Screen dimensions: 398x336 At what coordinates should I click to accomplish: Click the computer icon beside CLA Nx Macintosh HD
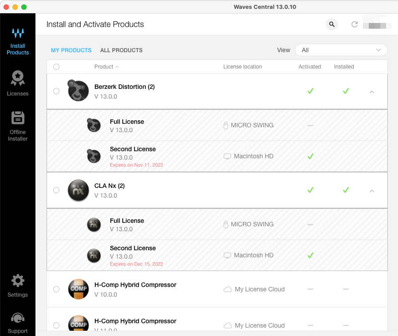pos(227,255)
